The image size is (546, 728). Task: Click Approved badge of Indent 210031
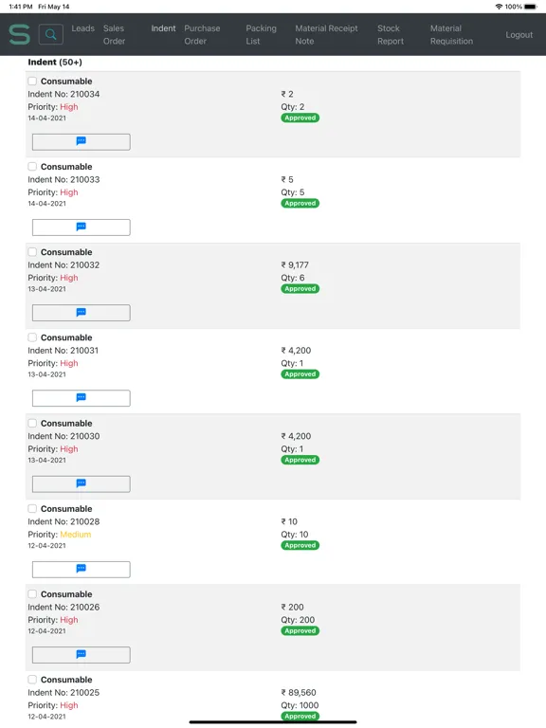300,374
